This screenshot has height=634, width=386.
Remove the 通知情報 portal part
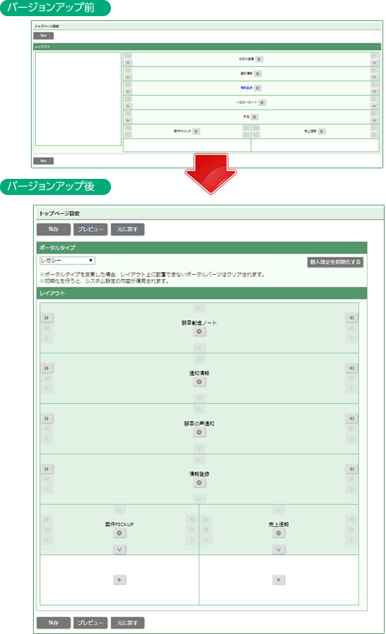click(x=199, y=382)
